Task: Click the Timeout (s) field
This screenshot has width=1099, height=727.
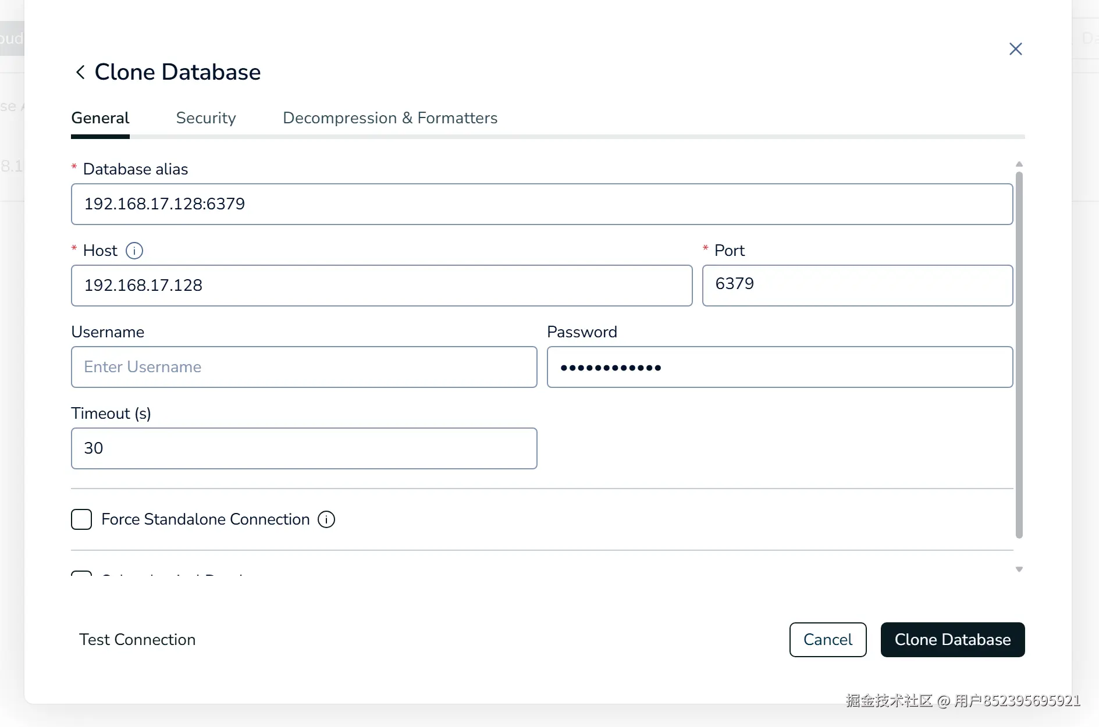Action: pyautogui.click(x=304, y=448)
